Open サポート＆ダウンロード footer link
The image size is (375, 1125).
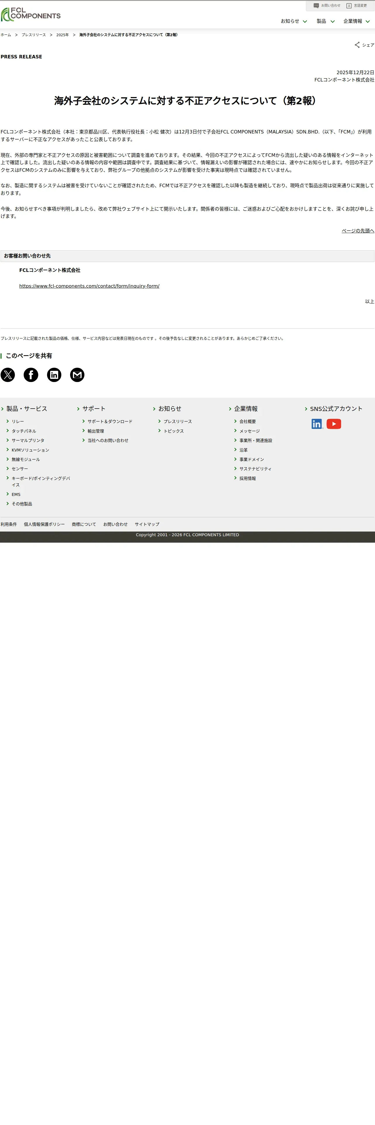(110, 421)
